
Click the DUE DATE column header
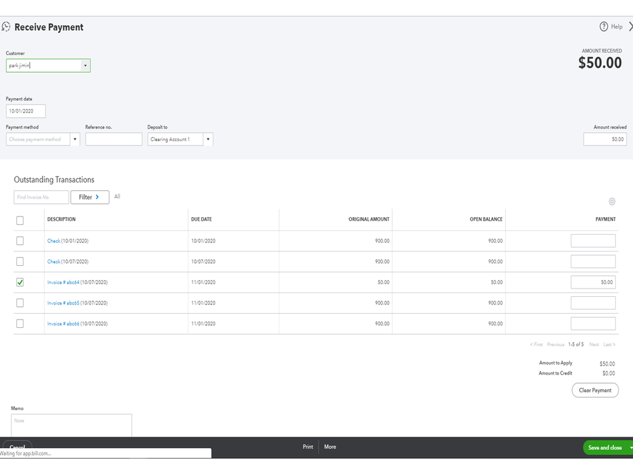[201, 219]
